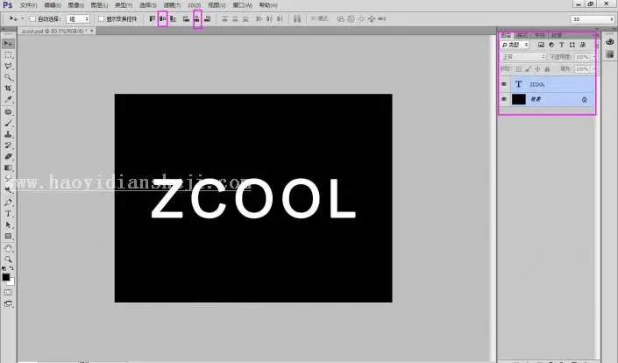The height and width of the screenshot is (363, 618).
Task: Open the Opacity value dropdown
Action: tap(594, 57)
